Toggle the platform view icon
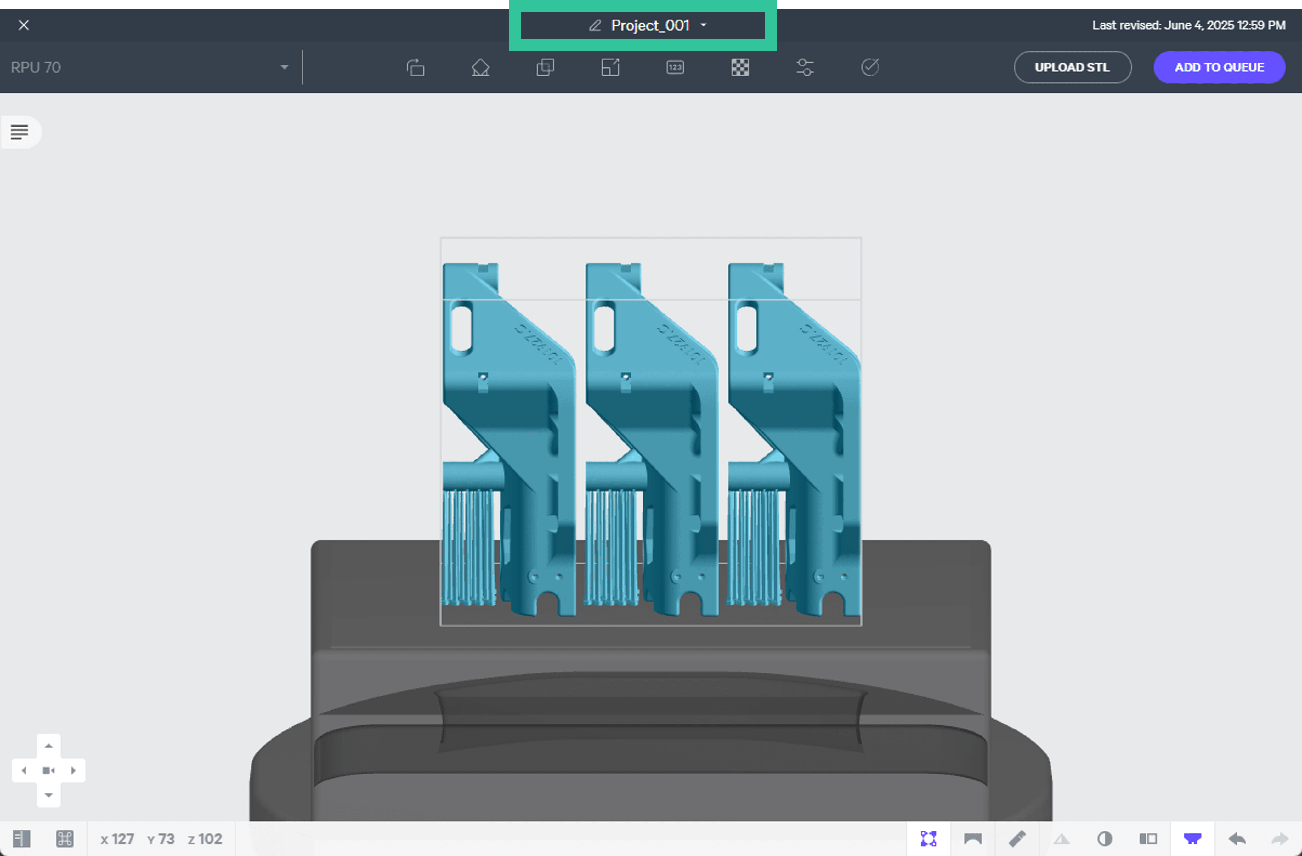 coord(973,838)
